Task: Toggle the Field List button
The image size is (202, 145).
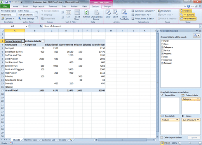Action: point(186,11)
